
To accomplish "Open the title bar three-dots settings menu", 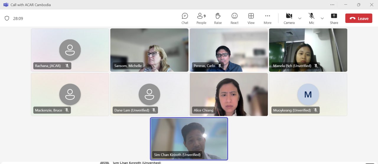I will pos(332,5).
